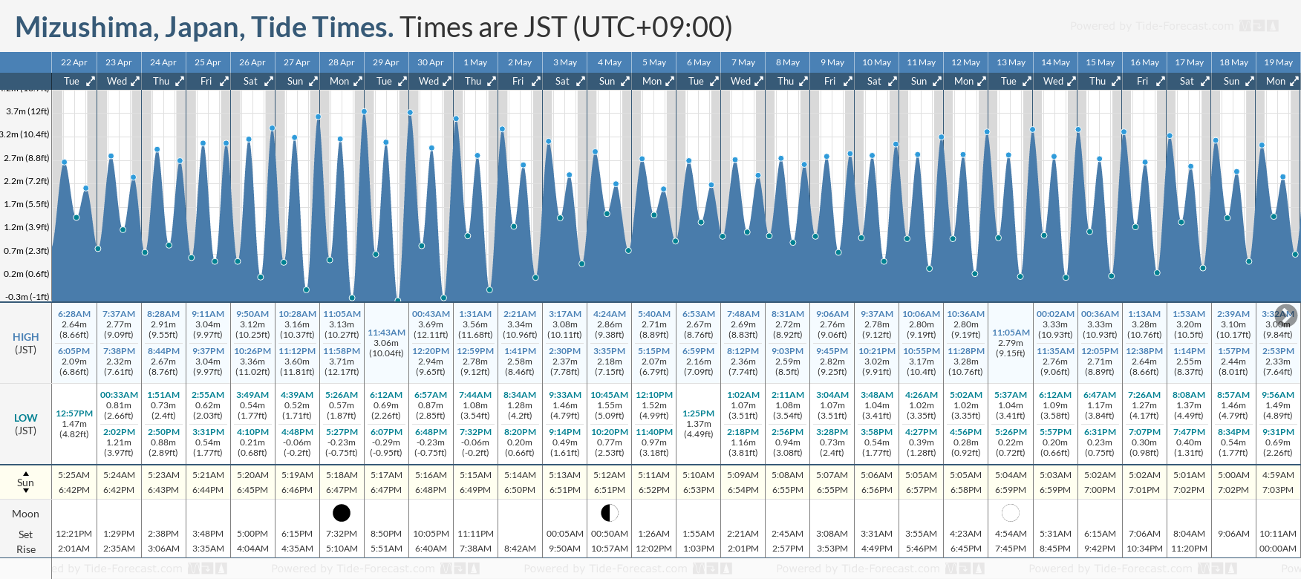Click the full moon icon on 13 May
1301x579 pixels.
[1011, 512]
